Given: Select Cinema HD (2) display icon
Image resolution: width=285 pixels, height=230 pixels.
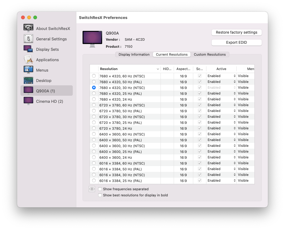Looking at the screenshot, I should (x=28, y=101).
